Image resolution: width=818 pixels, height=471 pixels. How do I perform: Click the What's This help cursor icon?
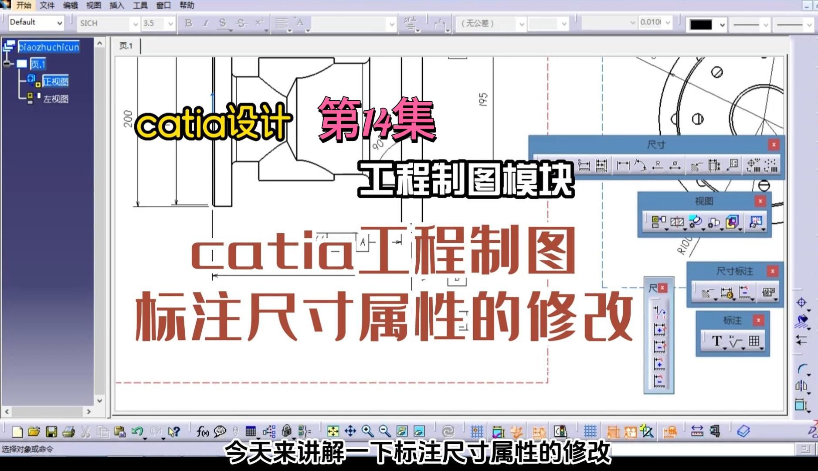[174, 432]
